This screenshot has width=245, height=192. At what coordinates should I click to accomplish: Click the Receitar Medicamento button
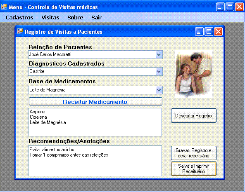[95, 102]
